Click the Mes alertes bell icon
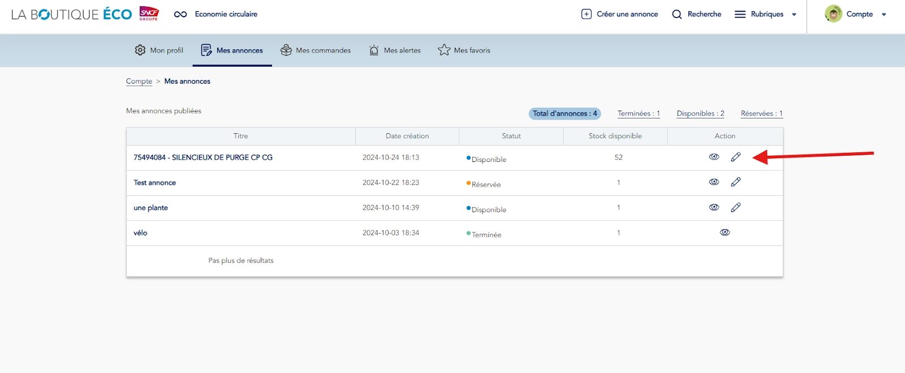 click(x=374, y=50)
